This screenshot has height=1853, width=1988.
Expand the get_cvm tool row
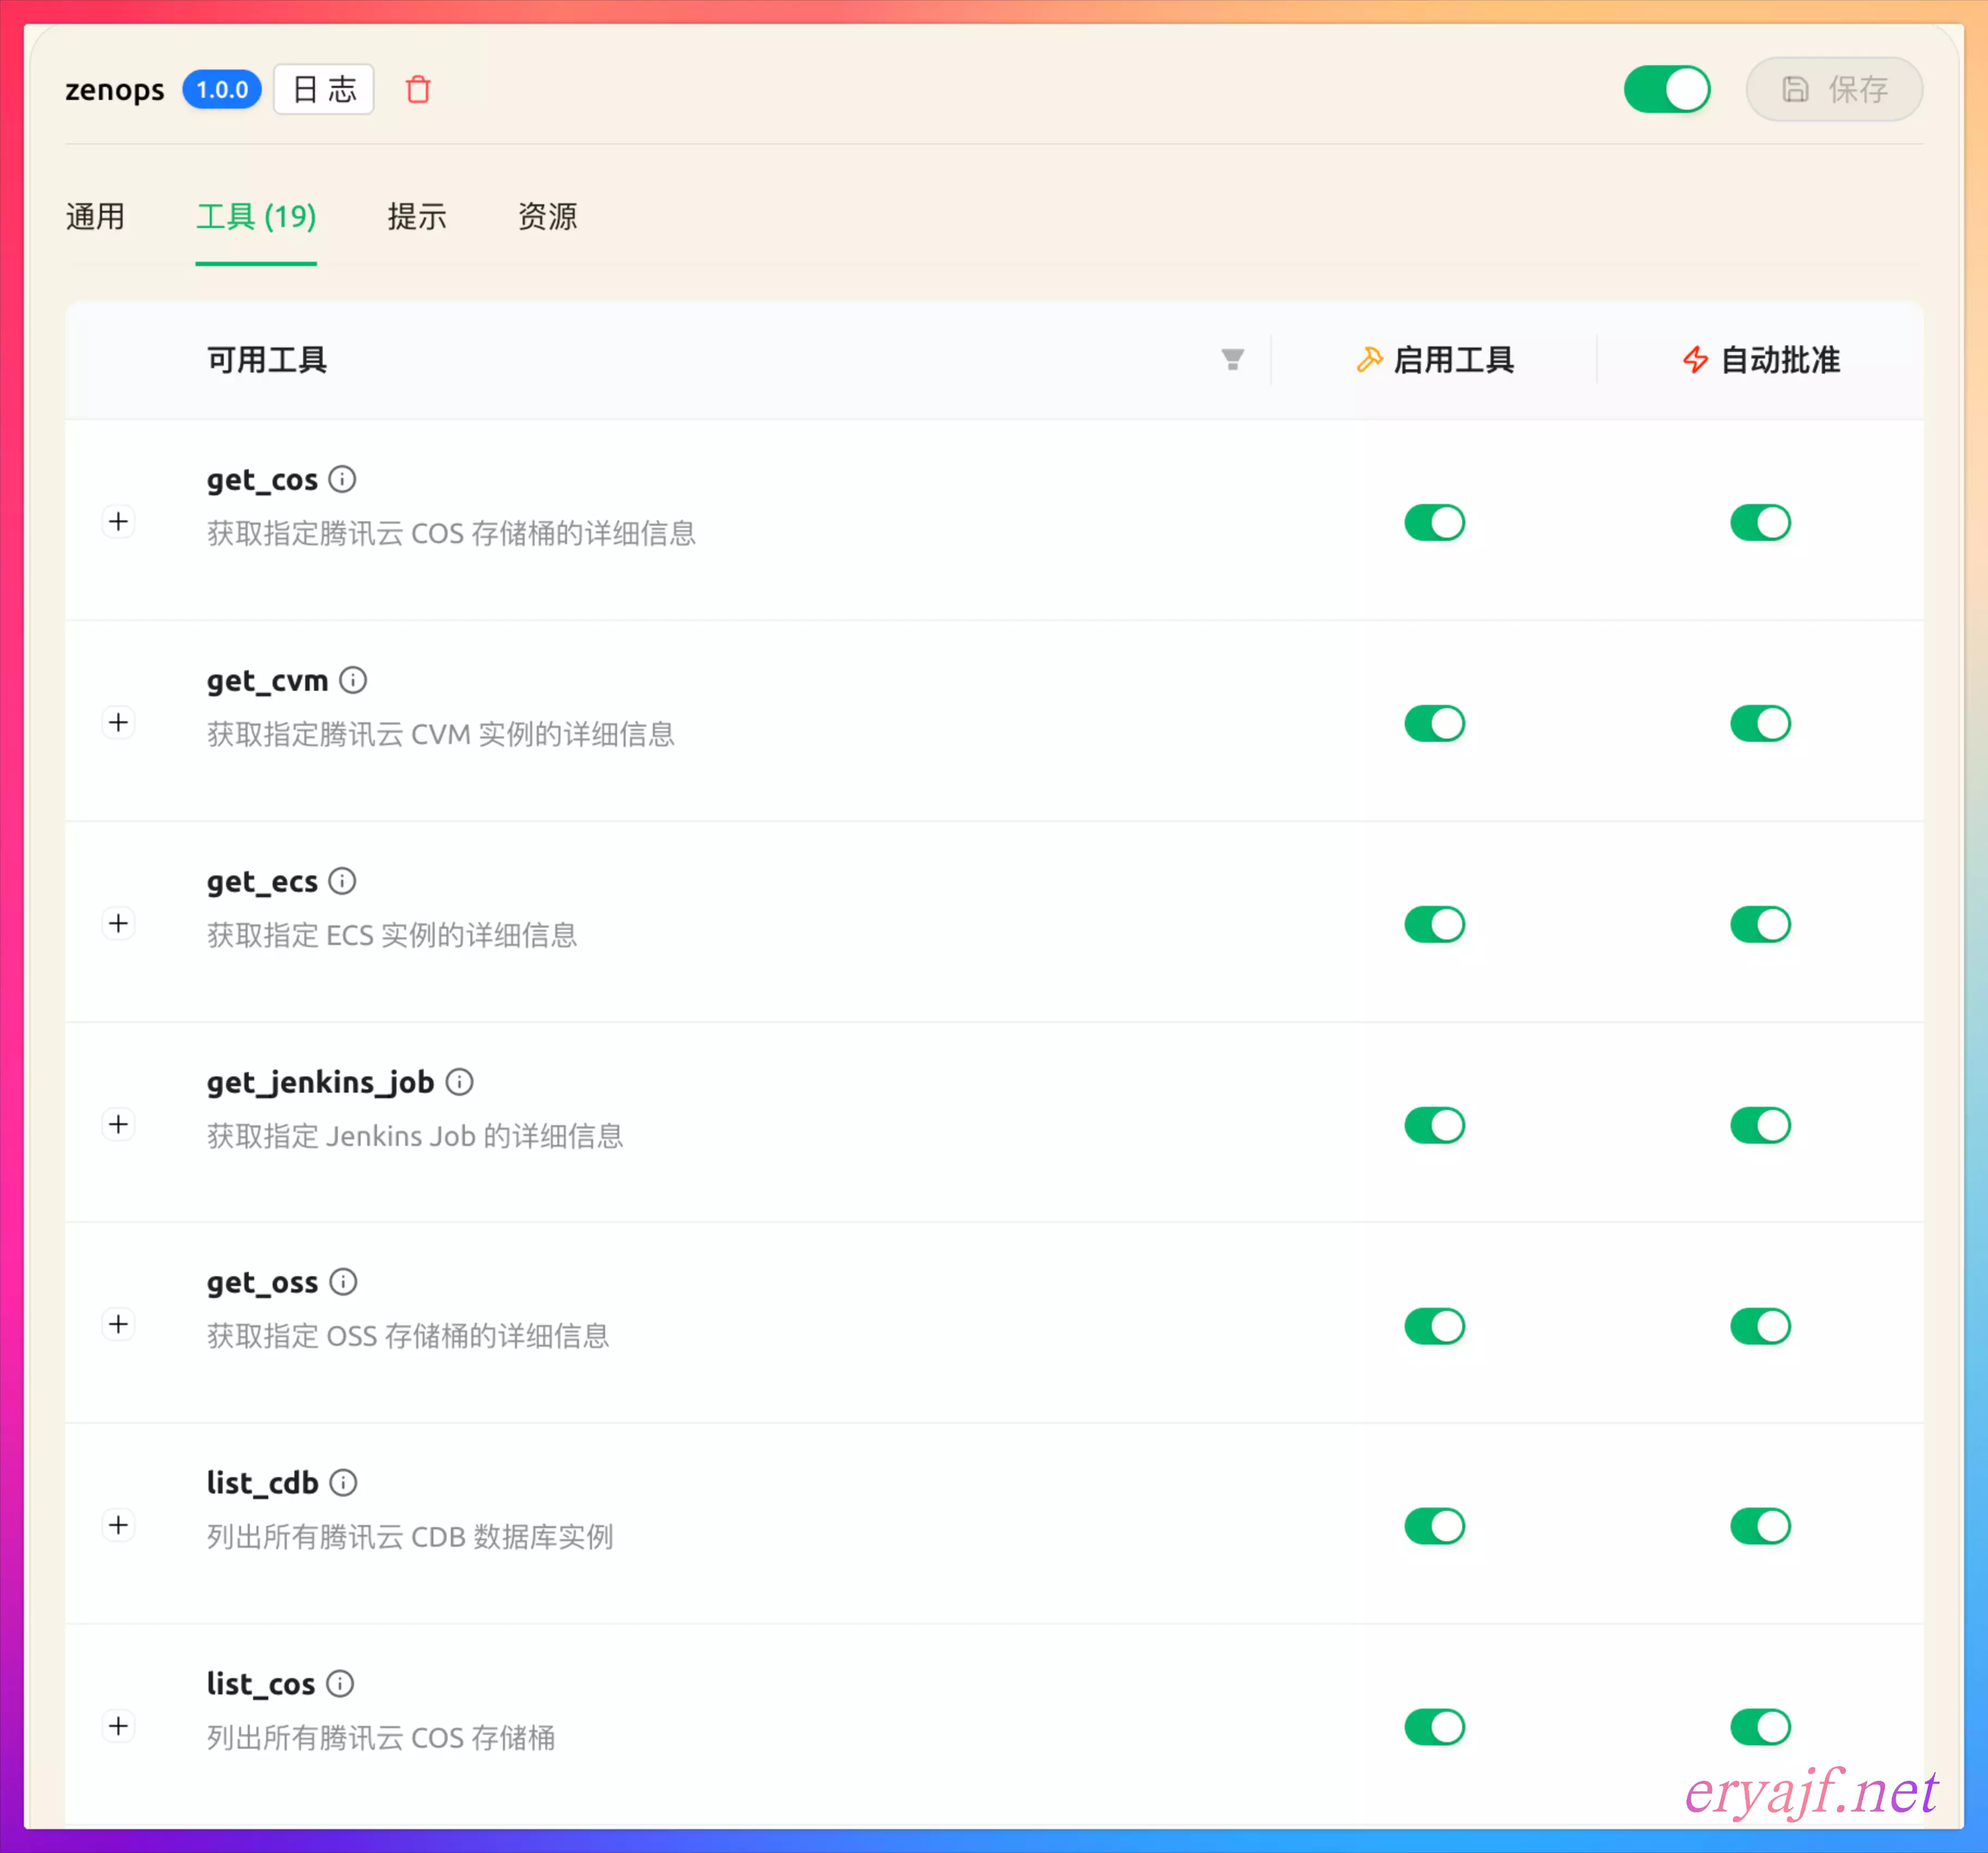(119, 722)
